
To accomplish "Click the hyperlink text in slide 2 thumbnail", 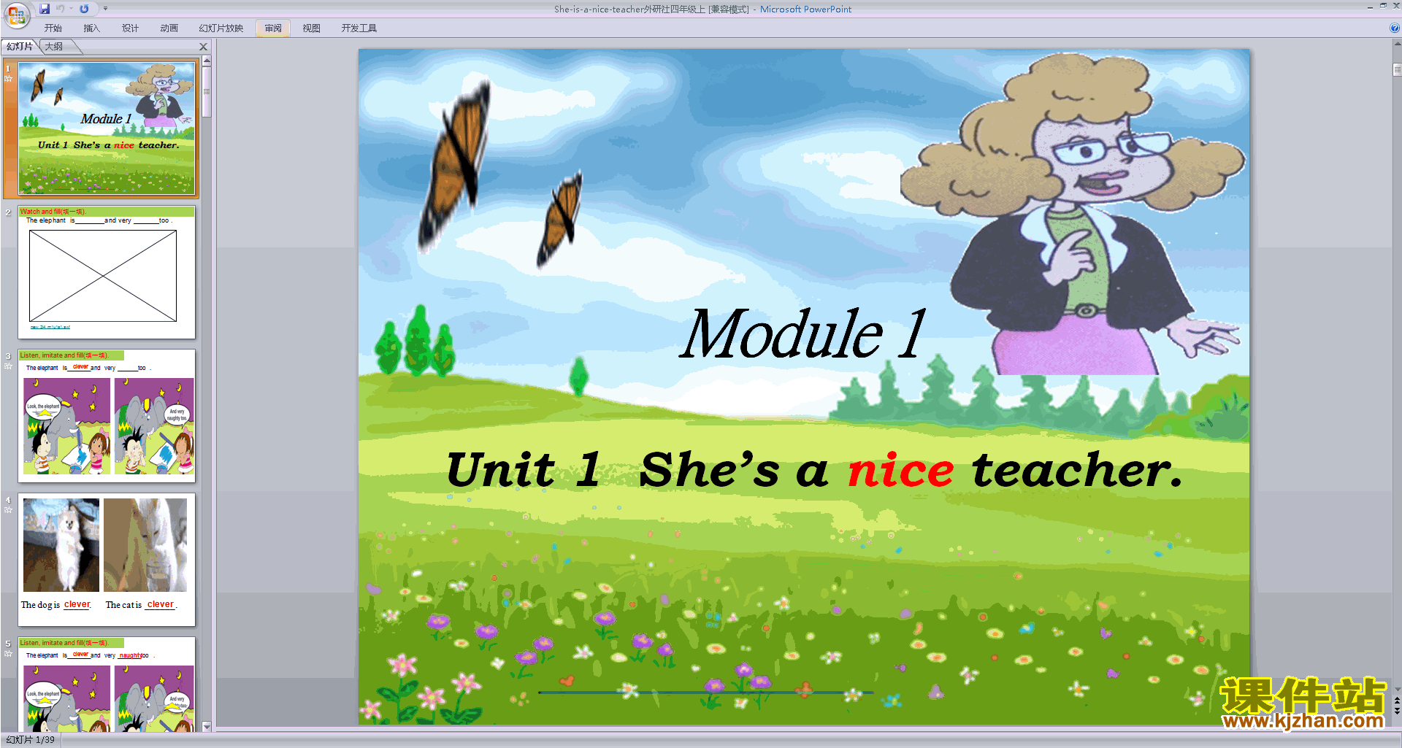I will click(50, 327).
